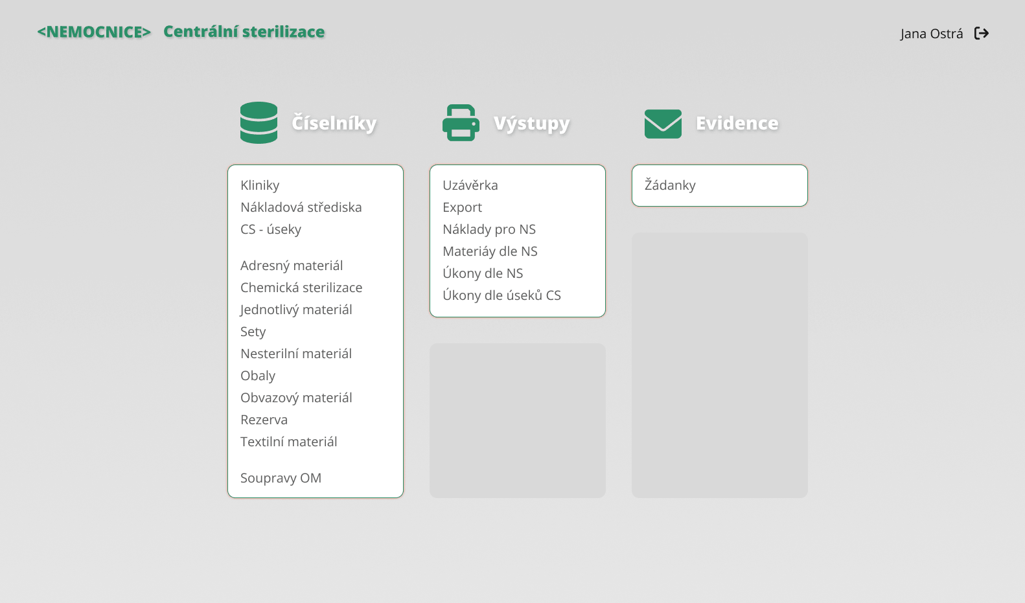Open Úkony dle úseků CS report

(x=502, y=295)
